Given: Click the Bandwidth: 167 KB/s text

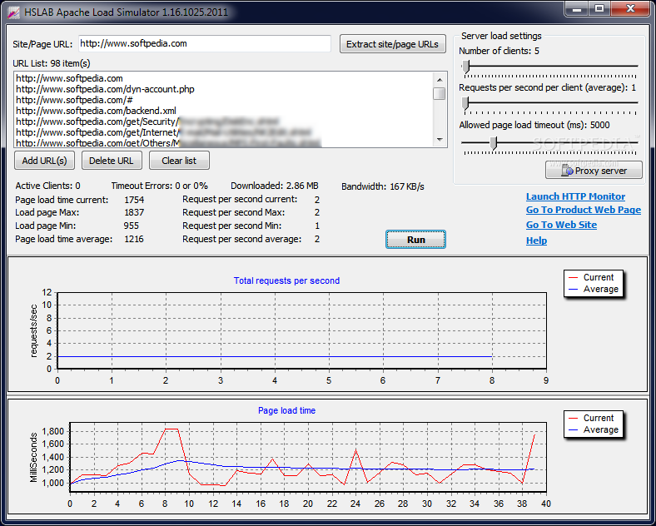Looking at the screenshot, I should point(383,186).
